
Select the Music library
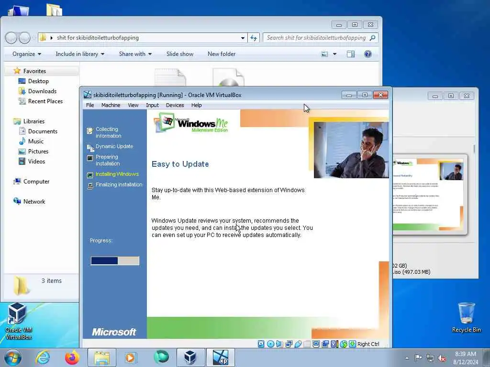(35, 141)
